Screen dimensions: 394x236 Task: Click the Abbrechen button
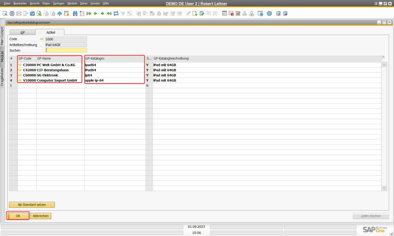41,216
